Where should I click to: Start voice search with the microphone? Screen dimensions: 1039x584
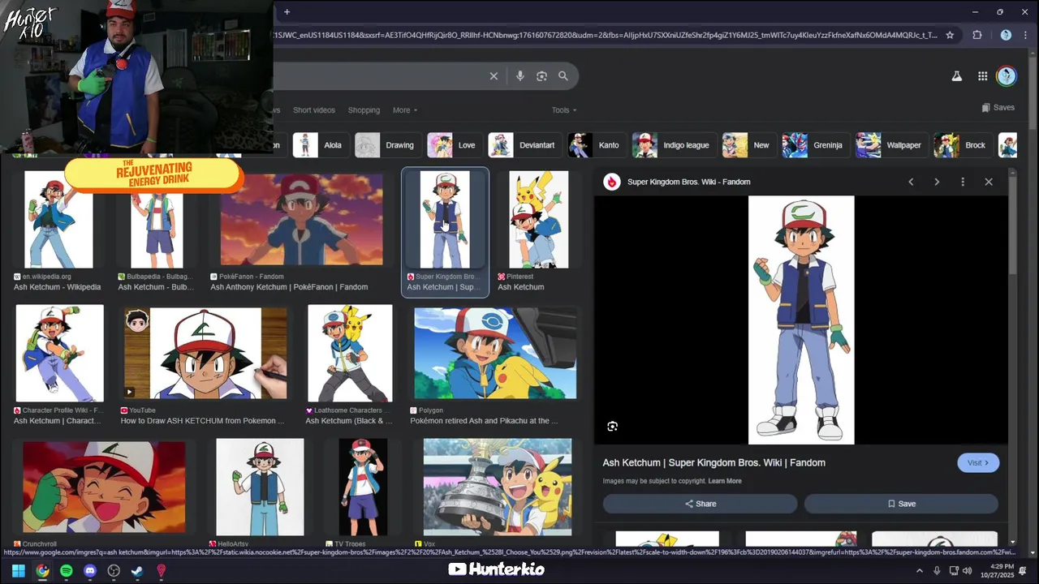[x=520, y=75]
